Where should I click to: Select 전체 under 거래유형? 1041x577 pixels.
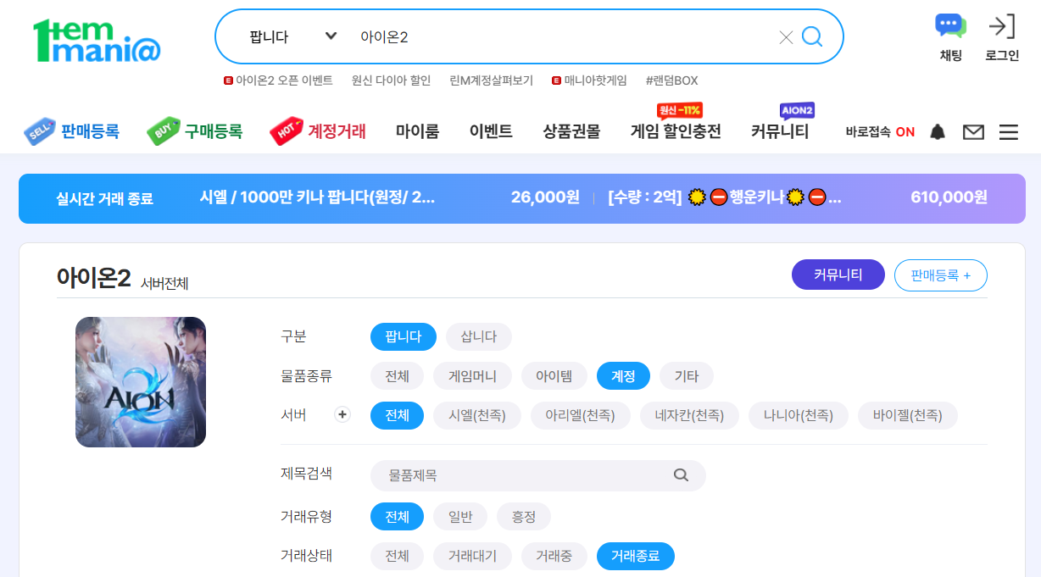tap(397, 516)
